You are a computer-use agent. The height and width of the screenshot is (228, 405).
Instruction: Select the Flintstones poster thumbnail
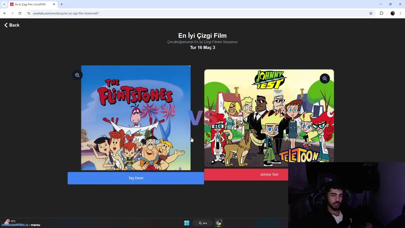tap(136, 118)
